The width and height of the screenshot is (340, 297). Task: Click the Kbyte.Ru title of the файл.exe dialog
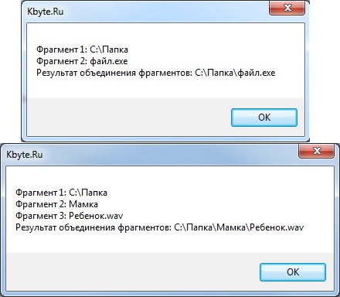point(46,12)
